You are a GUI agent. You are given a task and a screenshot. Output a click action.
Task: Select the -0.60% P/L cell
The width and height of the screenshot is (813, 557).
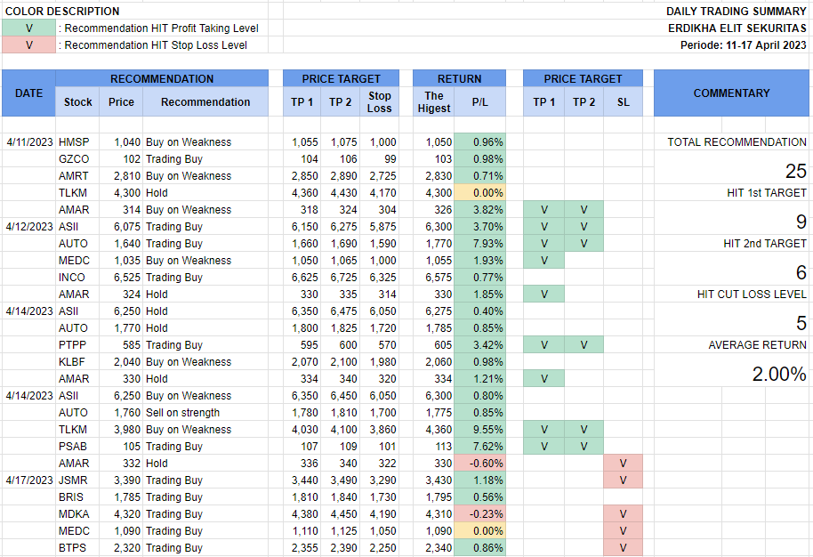click(479, 464)
